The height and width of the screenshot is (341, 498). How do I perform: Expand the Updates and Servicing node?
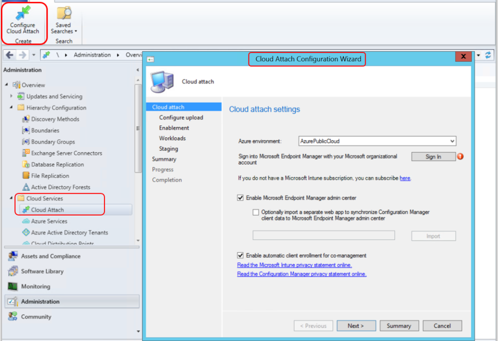coord(12,96)
